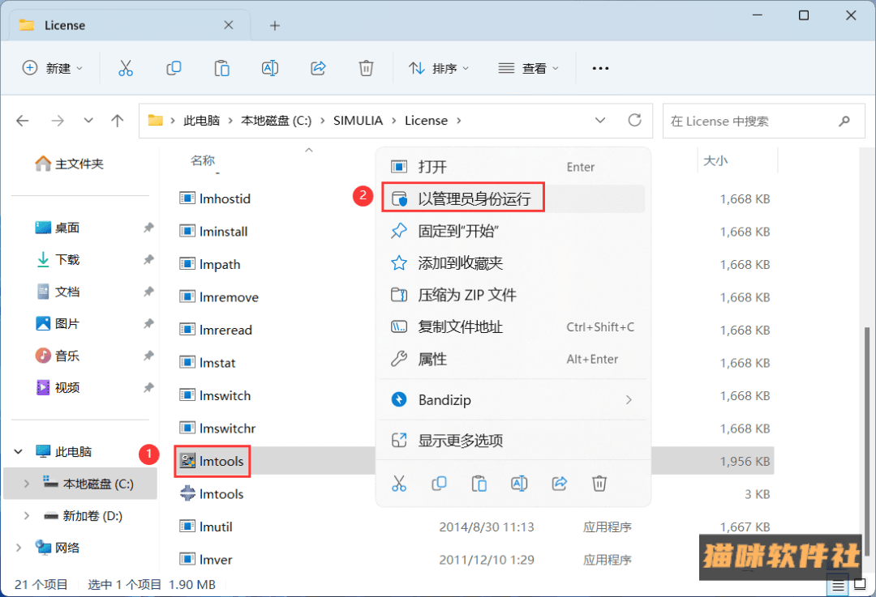
Task: Click Share icon in the context menu
Action: [x=559, y=483]
